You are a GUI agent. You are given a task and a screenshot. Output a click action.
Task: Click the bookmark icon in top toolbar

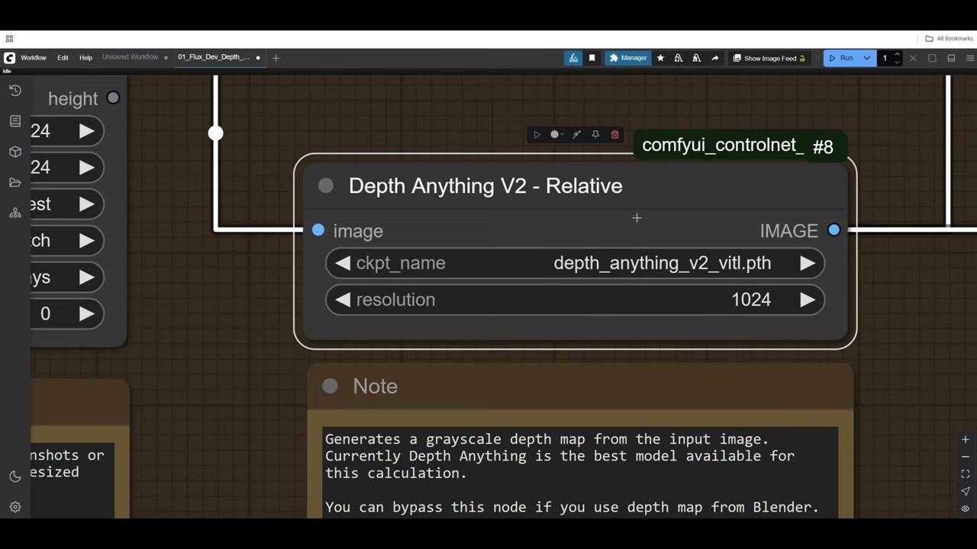pos(592,58)
